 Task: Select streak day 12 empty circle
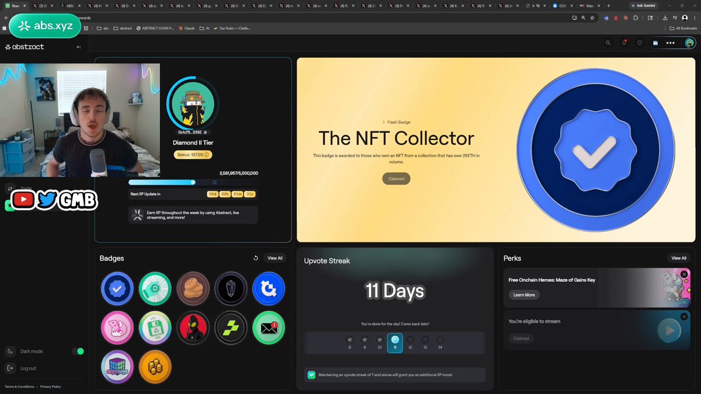pyautogui.click(x=410, y=339)
